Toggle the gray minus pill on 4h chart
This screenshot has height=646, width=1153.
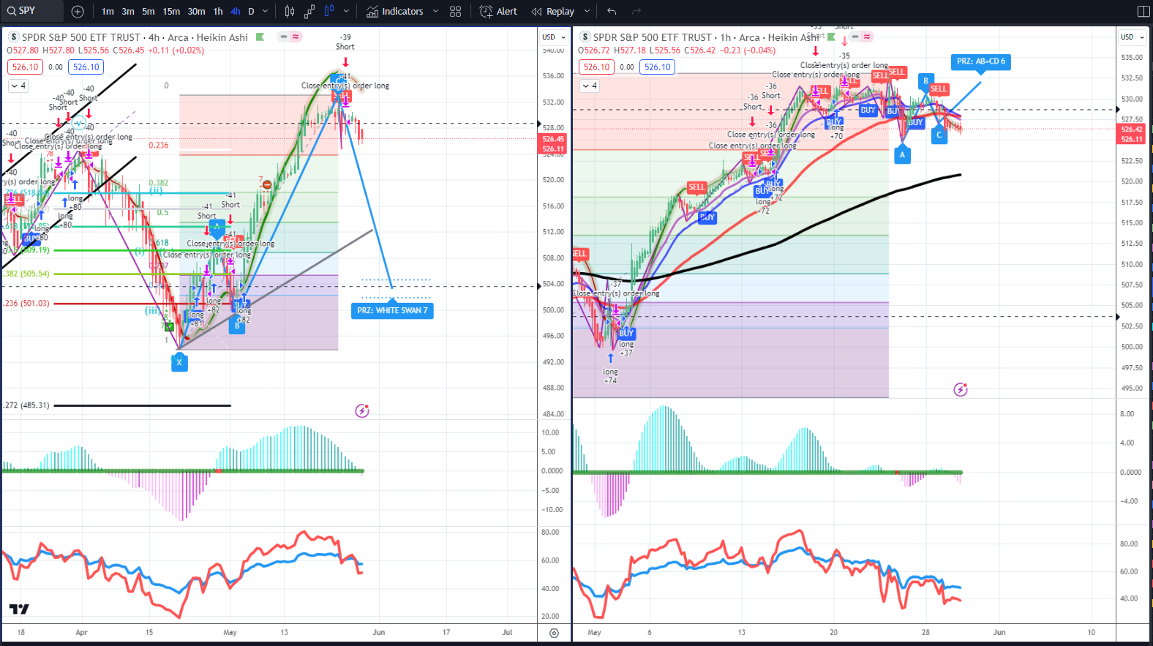coord(283,37)
